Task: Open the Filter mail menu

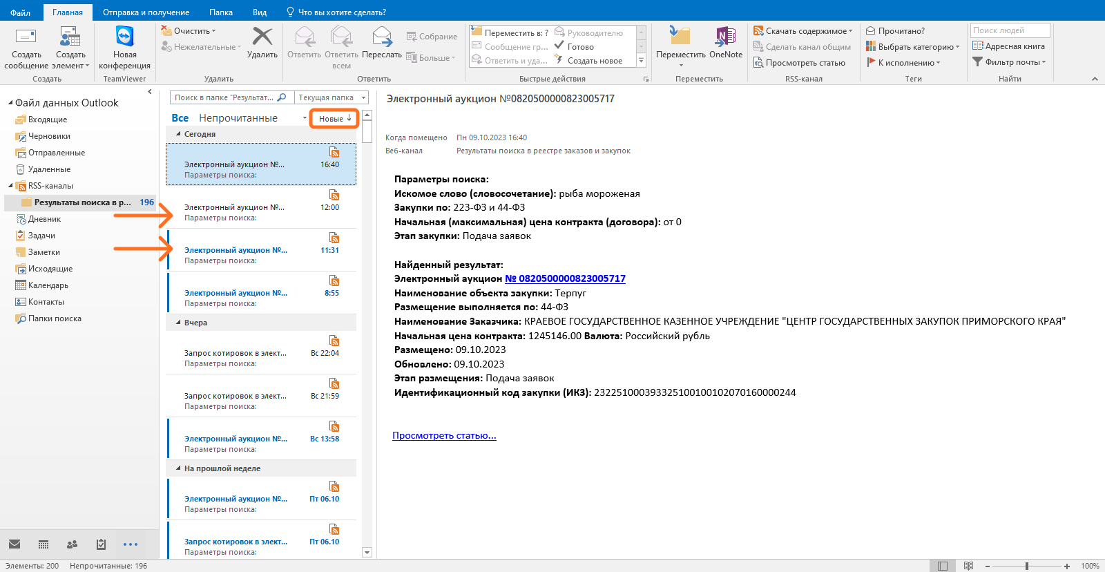Action: pyautogui.click(x=1009, y=62)
